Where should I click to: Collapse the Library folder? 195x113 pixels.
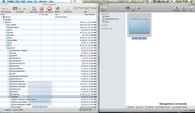[x=6, y=48]
